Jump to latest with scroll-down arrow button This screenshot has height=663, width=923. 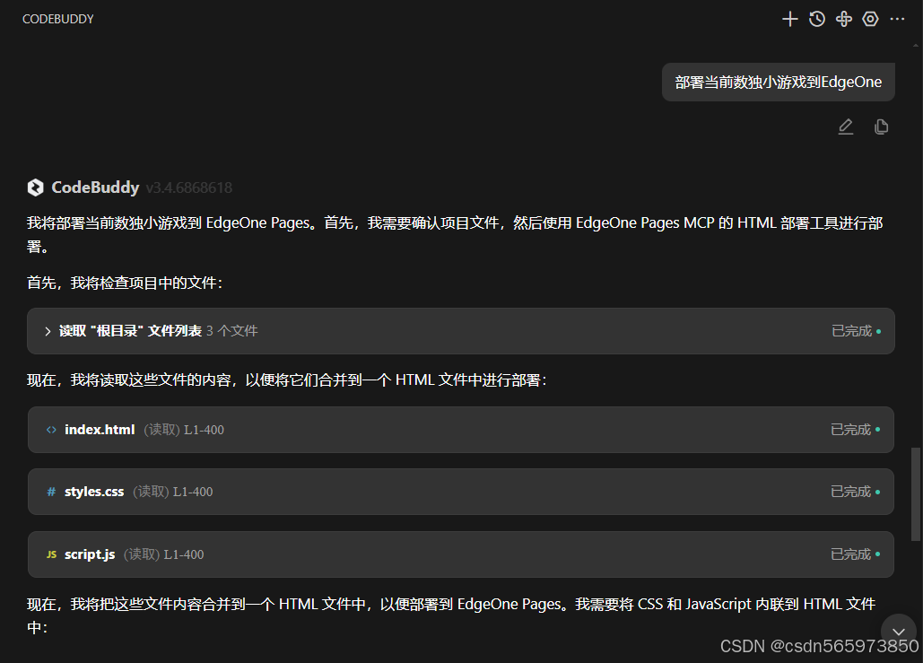[898, 632]
